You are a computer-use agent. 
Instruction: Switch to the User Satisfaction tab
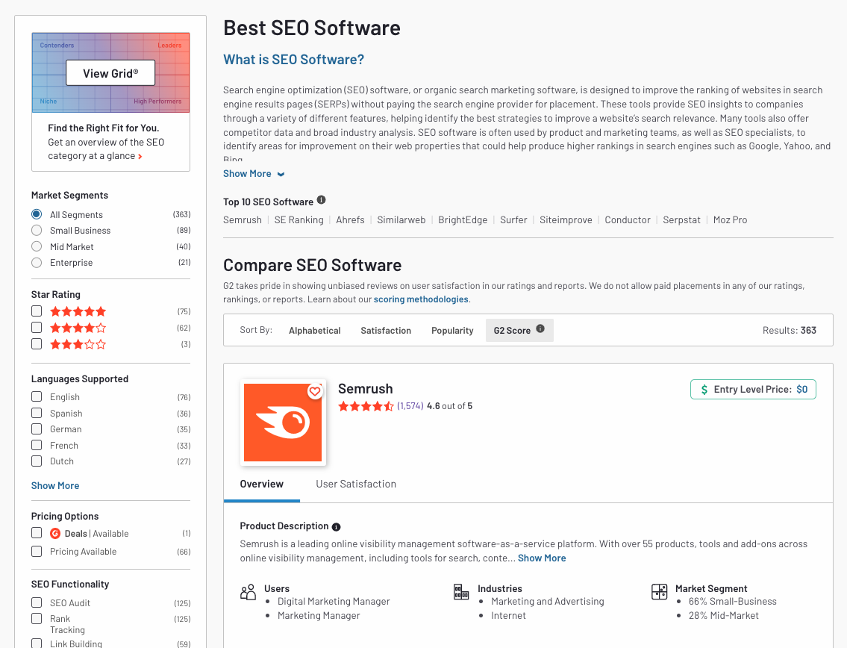356,484
